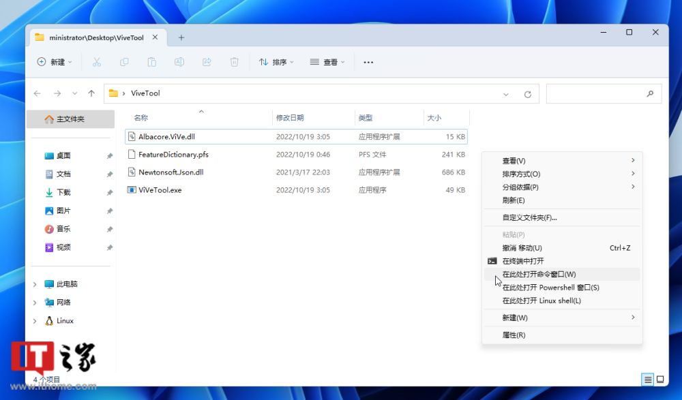Click 15 KB size of Albacore.ViVe.dll

click(456, 136)
